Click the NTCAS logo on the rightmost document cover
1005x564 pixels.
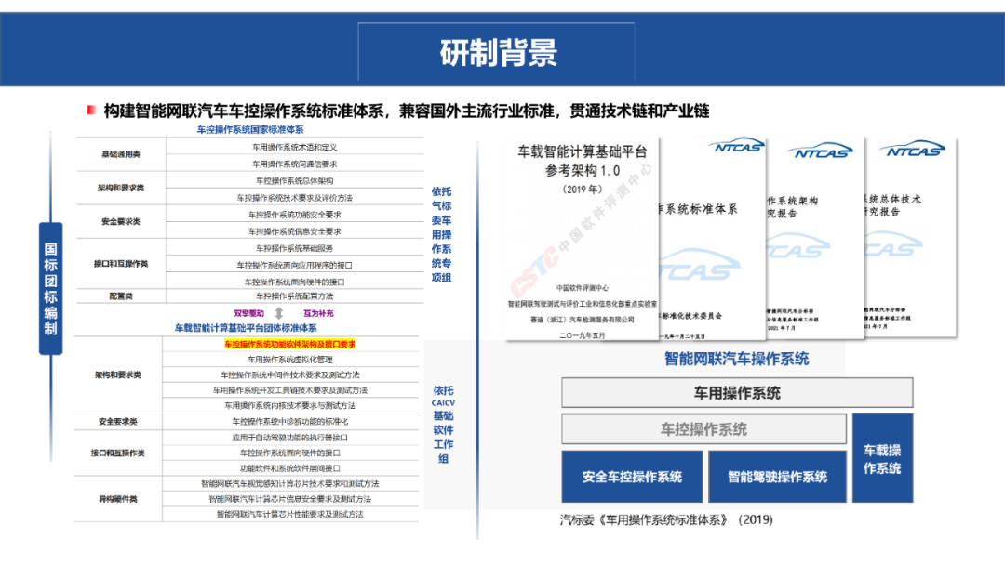[x=913, y=151]
